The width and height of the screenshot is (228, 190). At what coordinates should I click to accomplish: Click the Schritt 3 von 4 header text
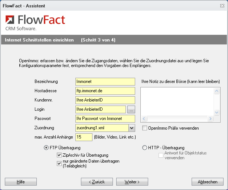tap(98, 40)
